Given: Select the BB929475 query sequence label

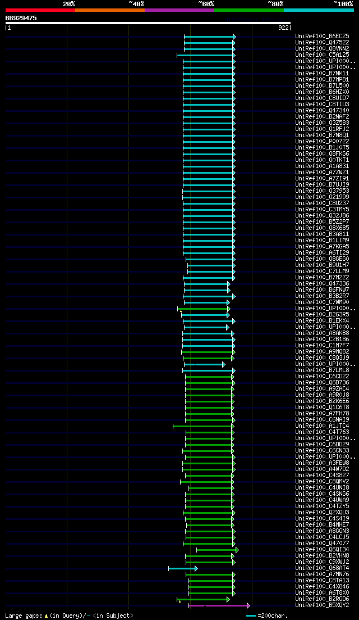Looking at the screenshot, I should coord(21,18).
